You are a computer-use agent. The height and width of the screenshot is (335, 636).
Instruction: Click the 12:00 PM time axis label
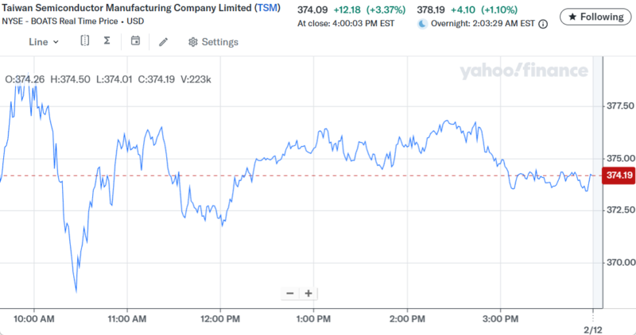(x=220, y=318)
